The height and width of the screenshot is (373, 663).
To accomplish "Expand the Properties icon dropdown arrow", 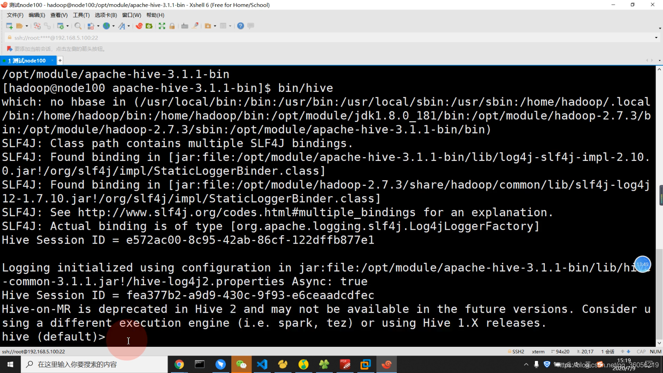I will point(67,26).
